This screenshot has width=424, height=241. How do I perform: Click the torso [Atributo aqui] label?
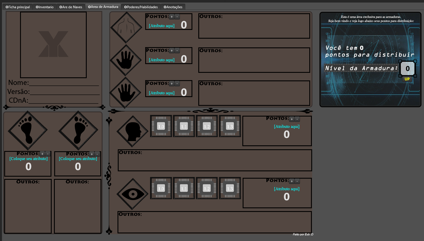click(x=162, y=26)
